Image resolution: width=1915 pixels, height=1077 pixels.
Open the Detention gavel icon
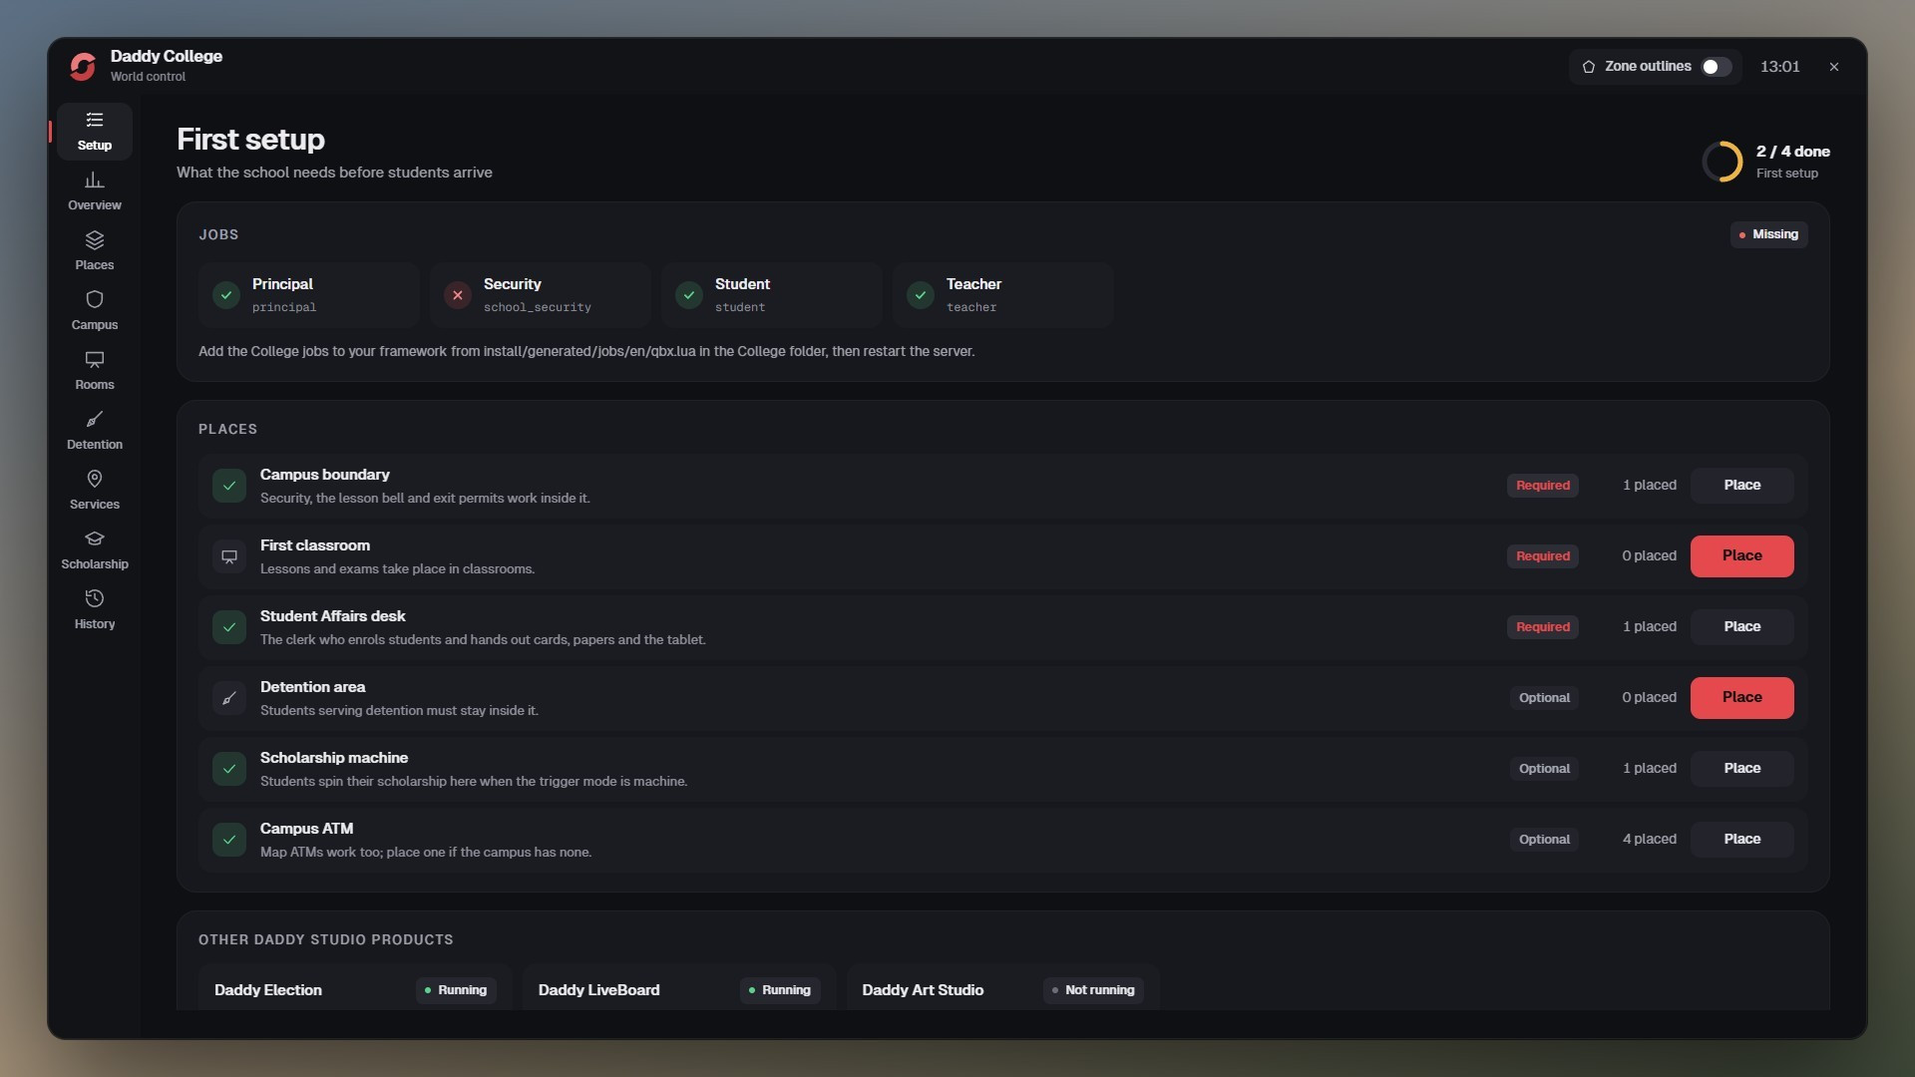(x=94, y=419)
